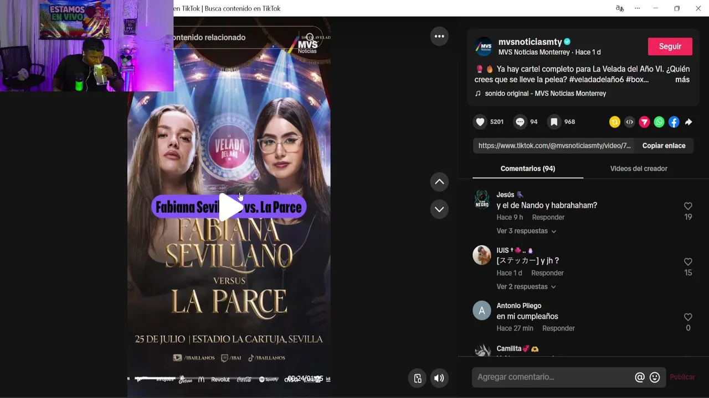Screen dimensions: 709x398
Task: Play the video with center play button
Action: [x=230, y=207]
